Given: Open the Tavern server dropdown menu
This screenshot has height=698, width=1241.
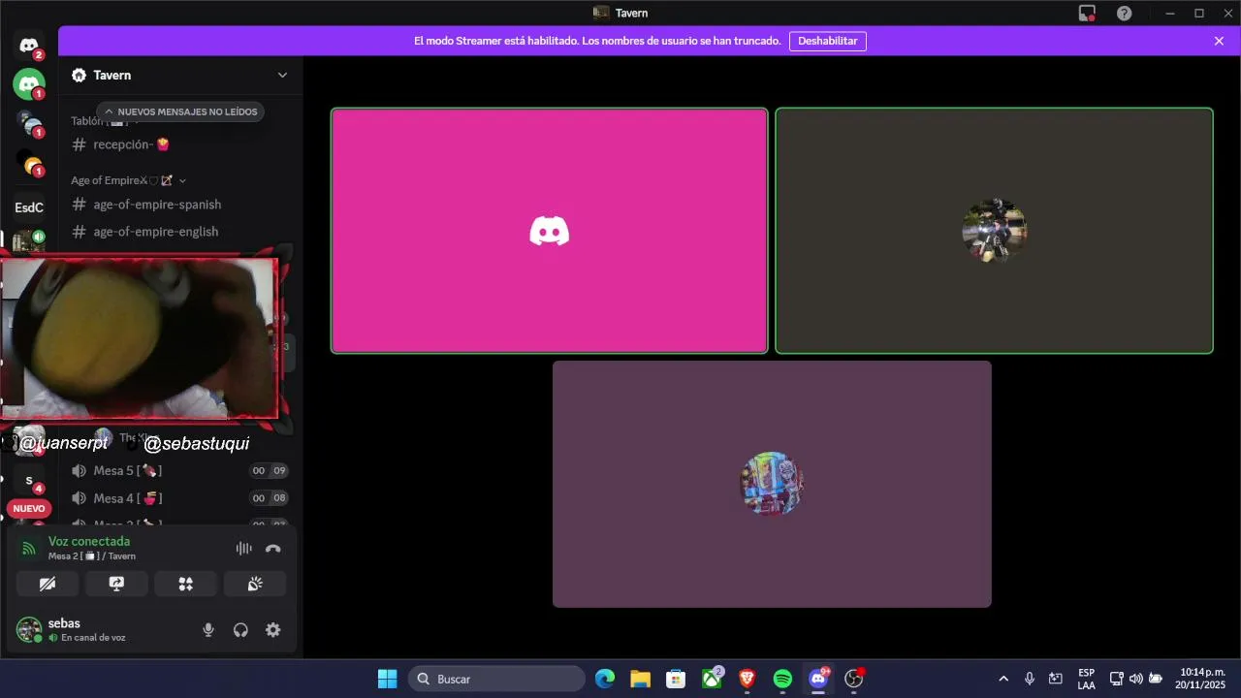Looking at the screenshot, I should point(282,76).
